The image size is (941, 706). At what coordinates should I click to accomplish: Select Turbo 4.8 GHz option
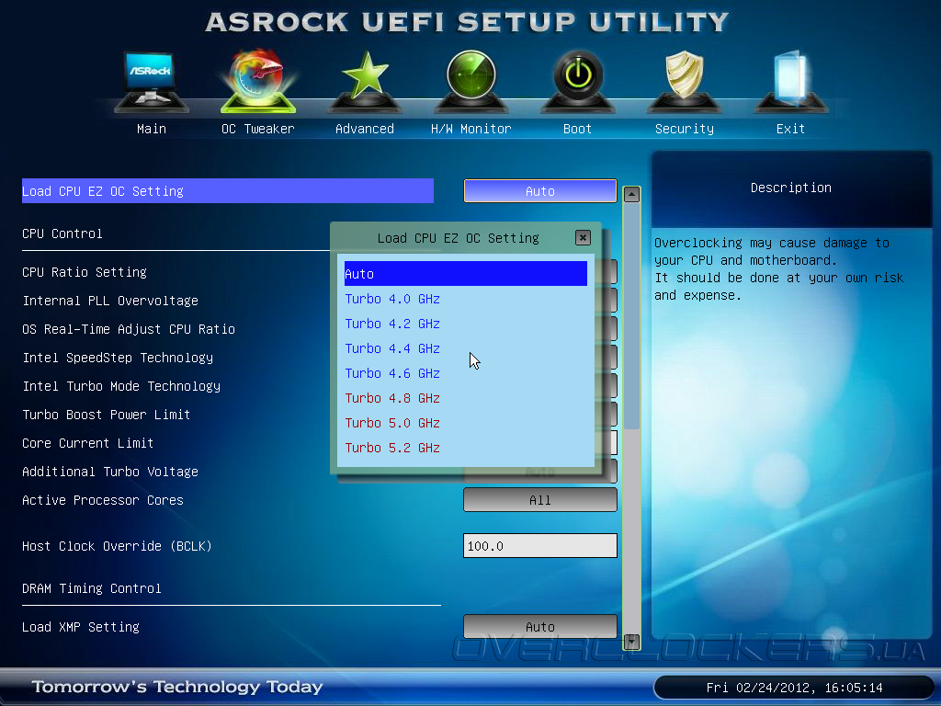point(392,399)
